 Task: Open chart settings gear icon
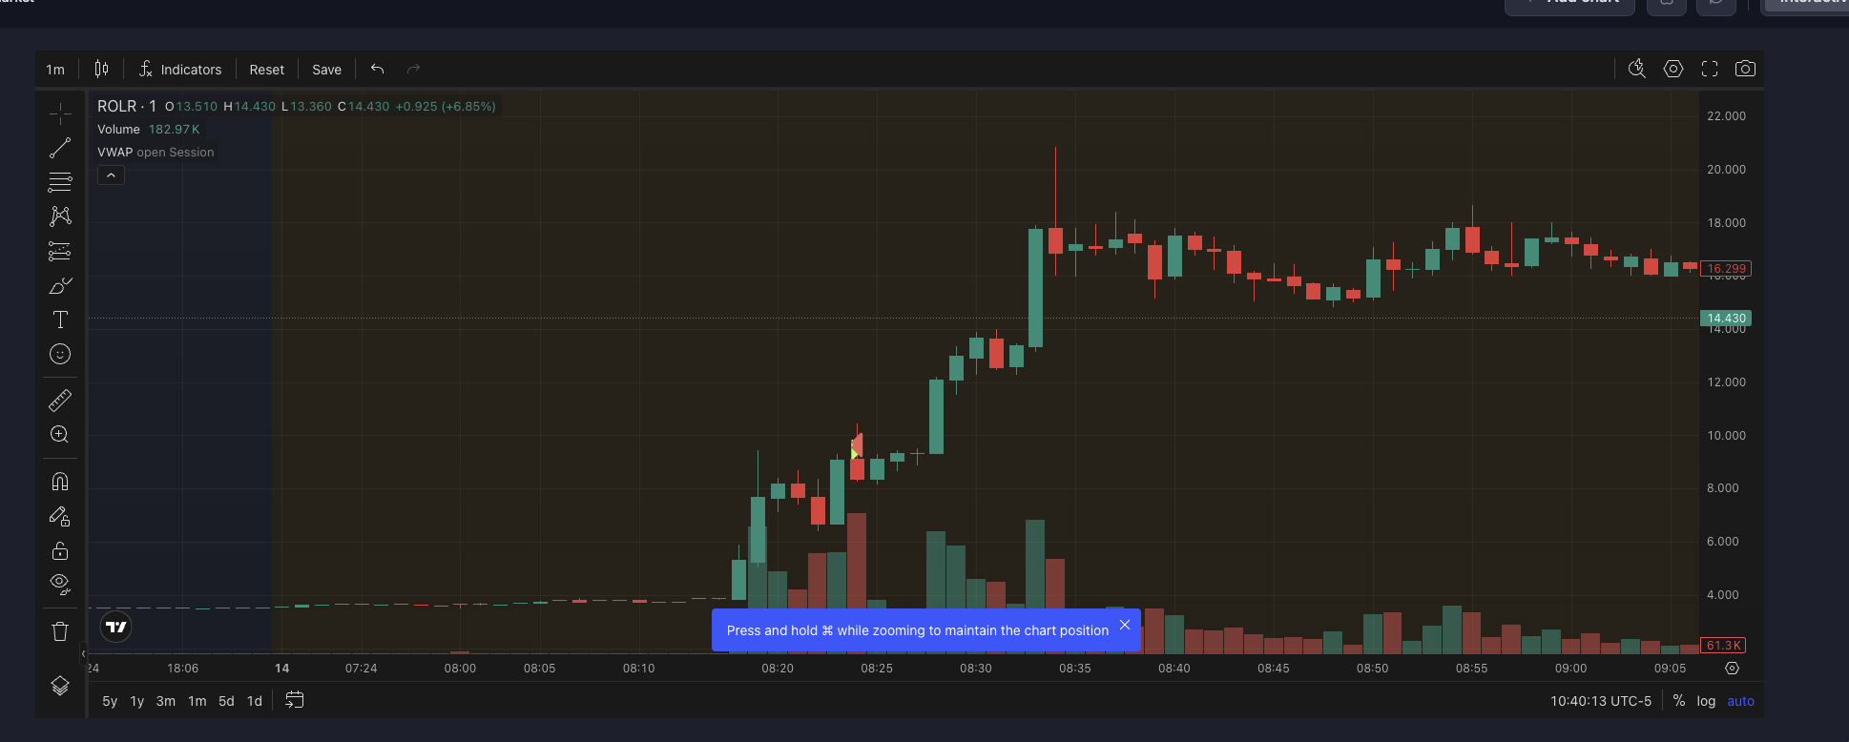(x=1673, y=69)
